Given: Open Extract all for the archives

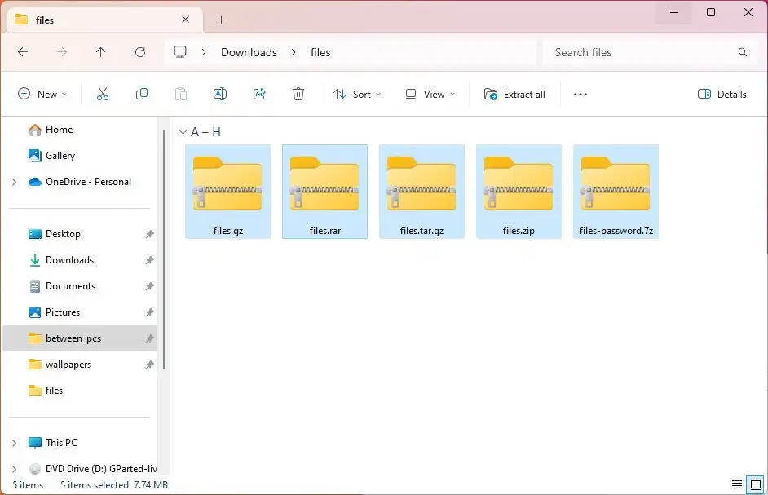Looking at the screenshot, I should click(514, 94).
